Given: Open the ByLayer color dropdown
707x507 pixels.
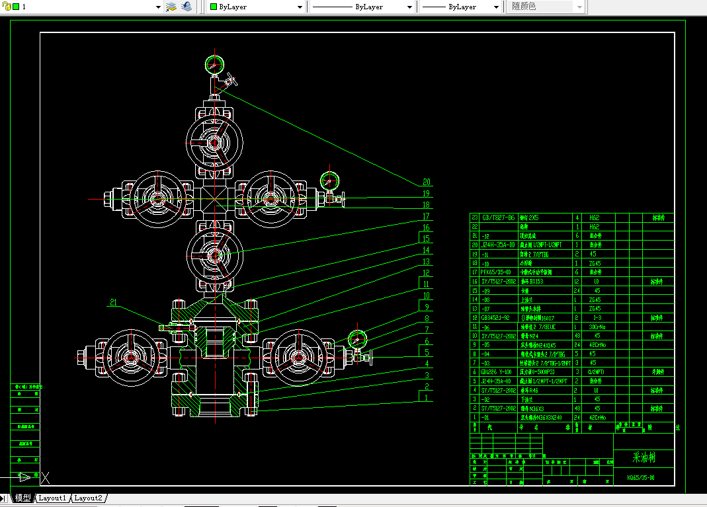Looking at the screenshot, I should pyautogui.click(x=300, y=7).
